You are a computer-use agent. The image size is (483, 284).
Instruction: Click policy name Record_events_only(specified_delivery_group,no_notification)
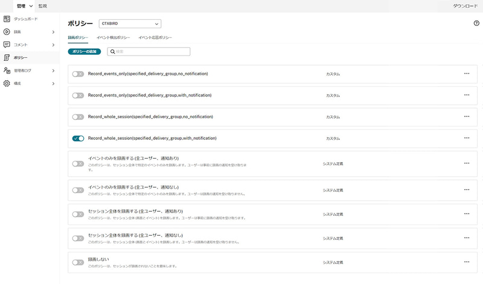coord(148,74)
